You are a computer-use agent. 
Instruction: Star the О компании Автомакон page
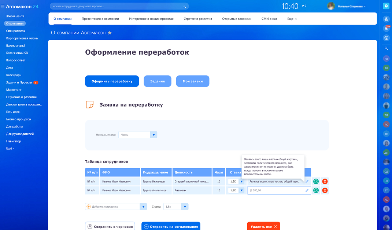pyautogui.click(x=110, y=33)
